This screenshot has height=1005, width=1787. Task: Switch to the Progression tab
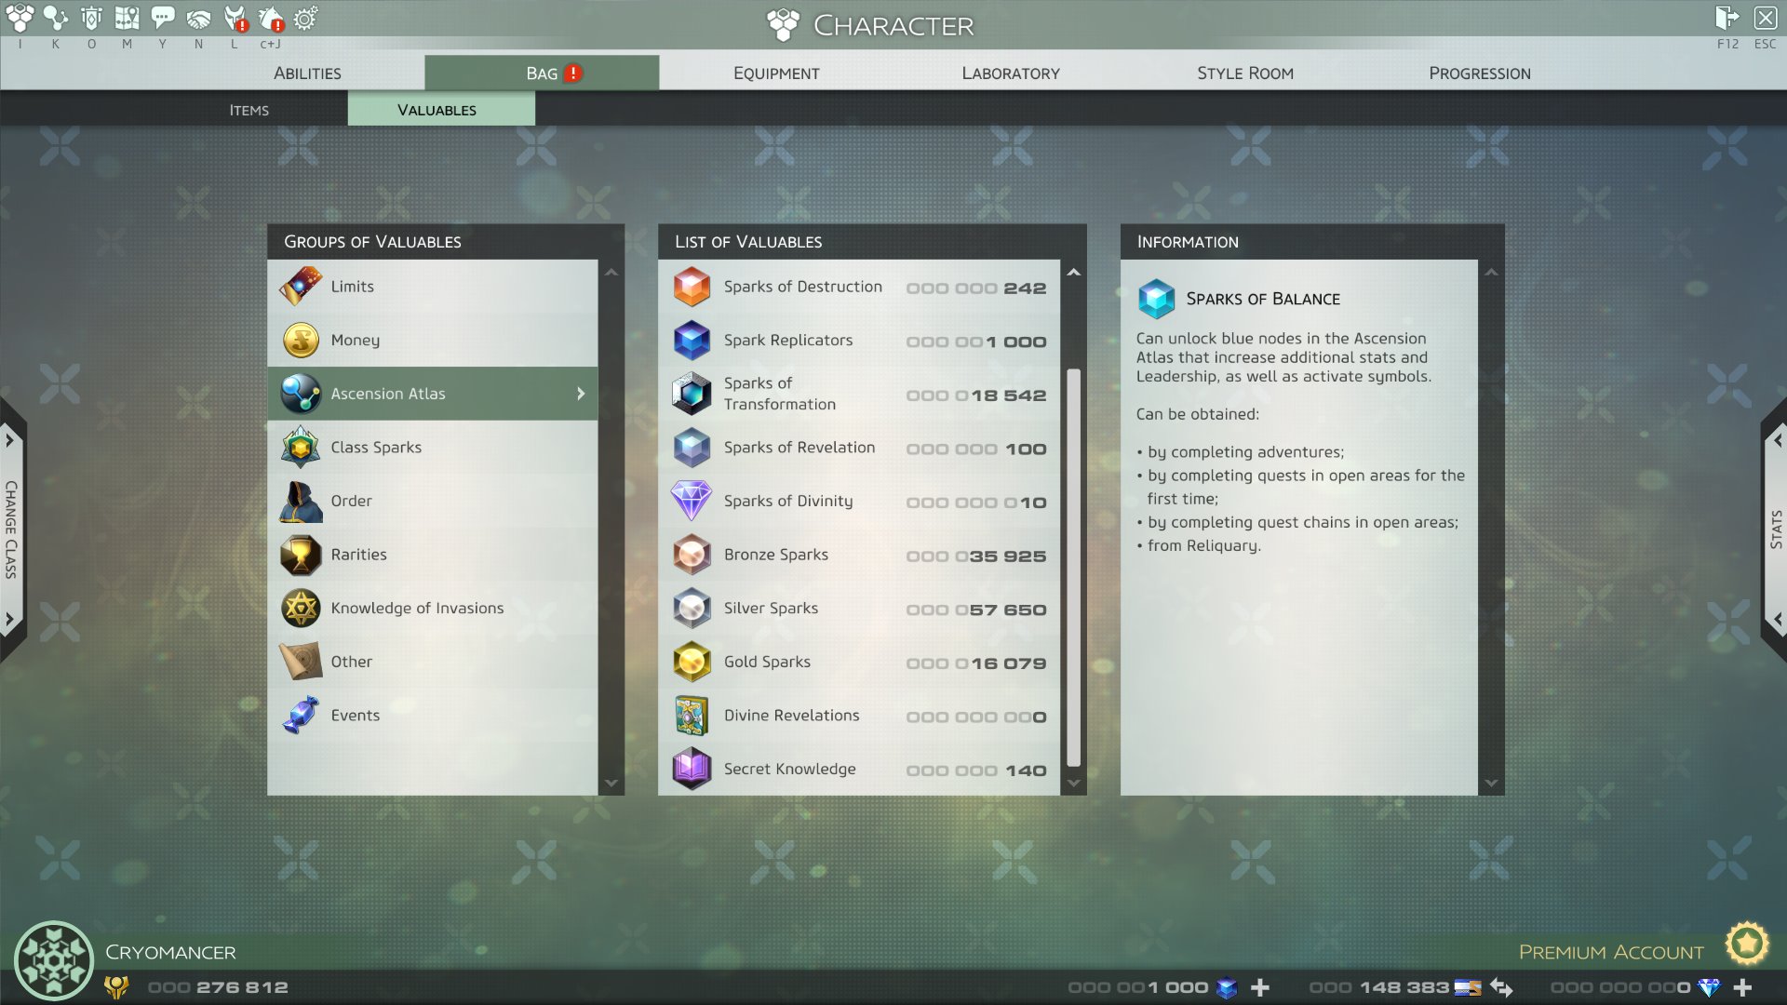pyautogui.click(x=1480, y=73)
